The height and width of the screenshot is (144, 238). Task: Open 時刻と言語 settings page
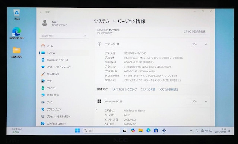pos(64,95)
